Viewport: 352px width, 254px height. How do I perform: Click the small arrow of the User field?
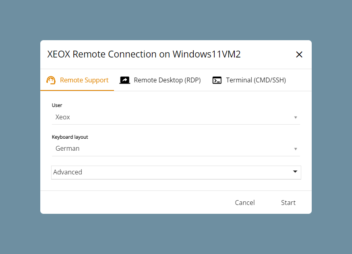tap(296, 117)
